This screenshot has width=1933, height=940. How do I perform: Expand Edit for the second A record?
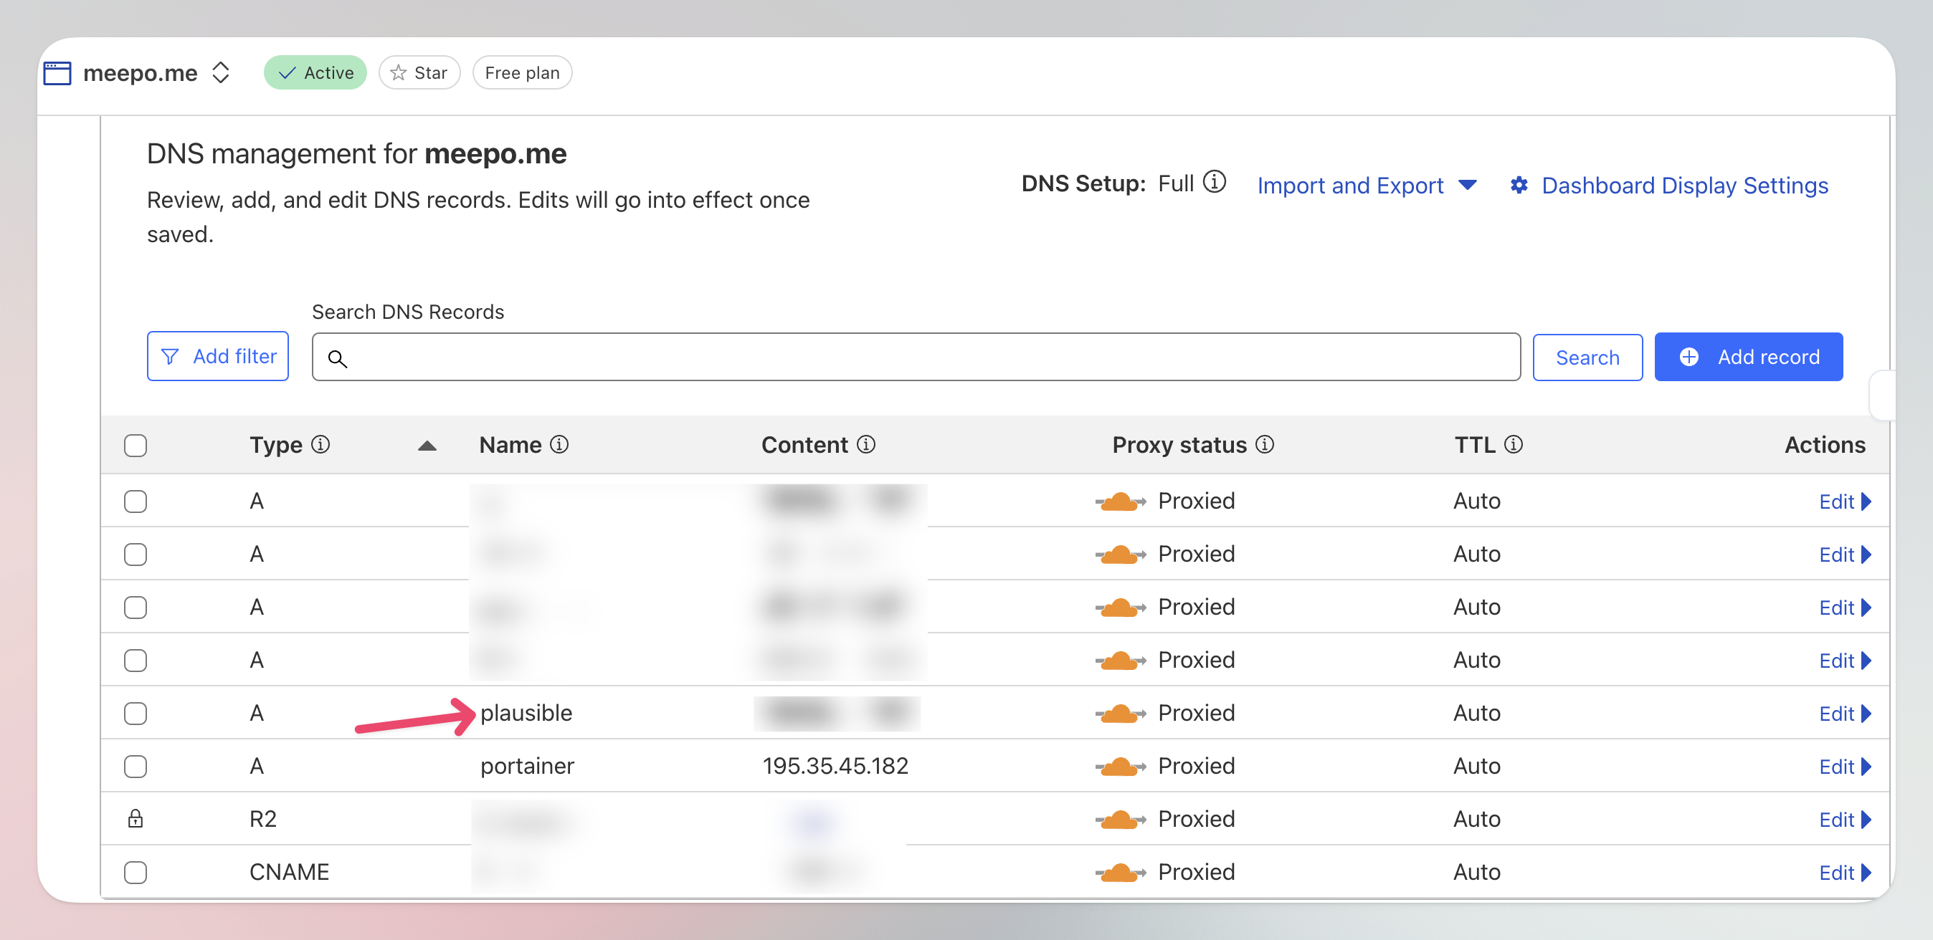tap(1846, 555)
